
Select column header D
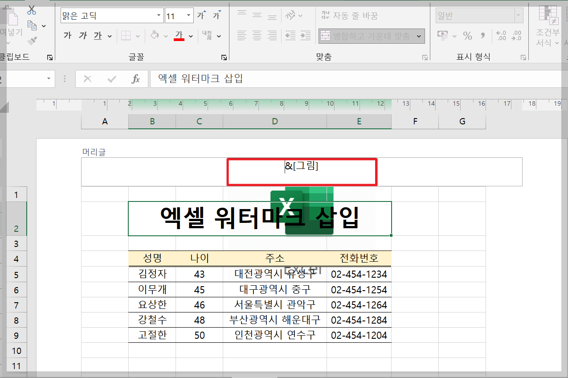tap(274, 121)
